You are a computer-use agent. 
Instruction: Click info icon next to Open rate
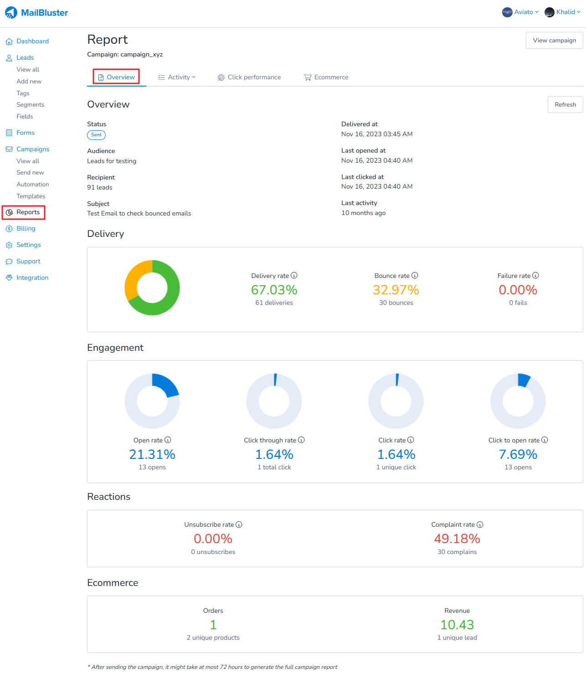(168, 440)
